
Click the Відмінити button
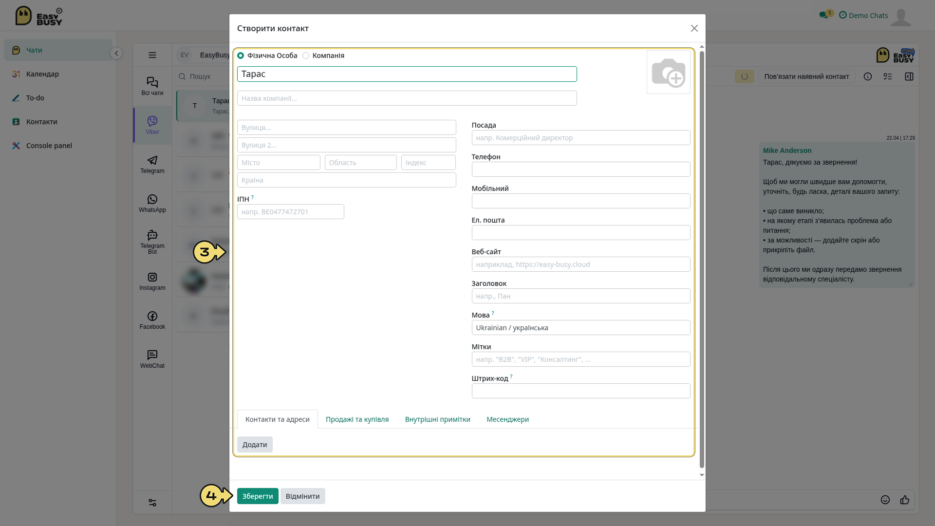(302, 496)
